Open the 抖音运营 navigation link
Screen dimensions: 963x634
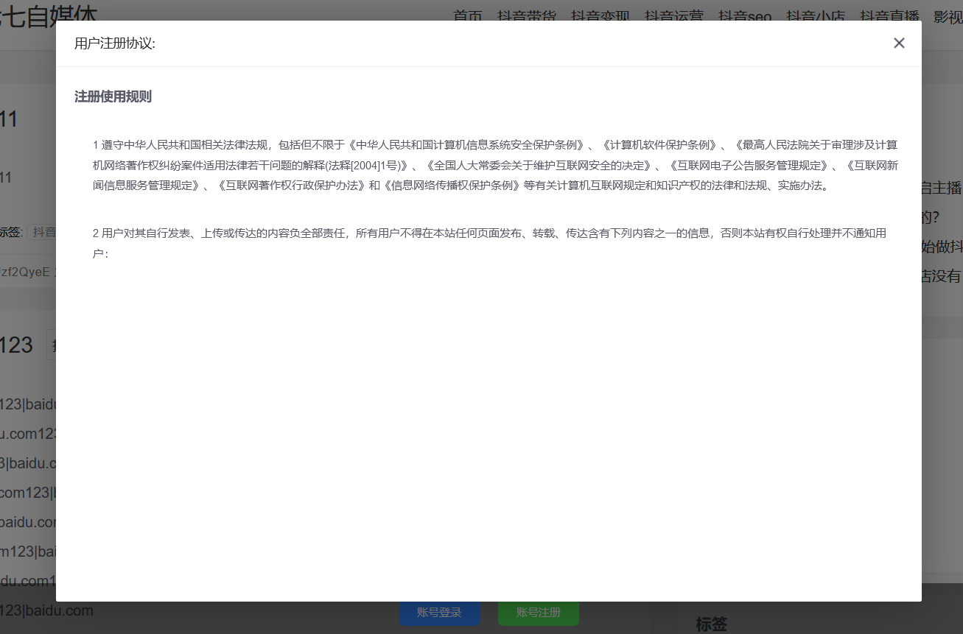pos(673,16)
